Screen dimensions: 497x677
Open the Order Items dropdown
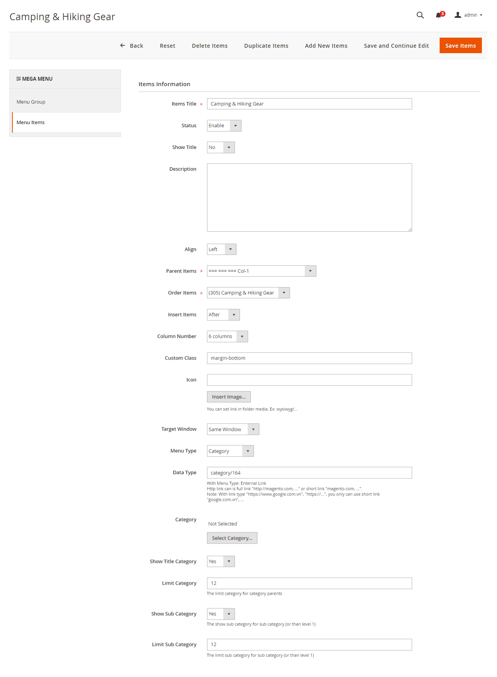click(248, 293)
